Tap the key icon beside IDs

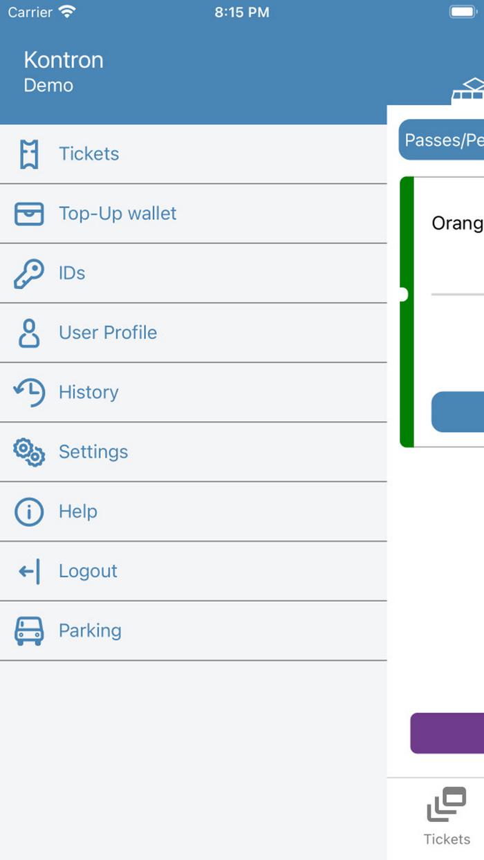pyautogui.click(x=29, y=274)
